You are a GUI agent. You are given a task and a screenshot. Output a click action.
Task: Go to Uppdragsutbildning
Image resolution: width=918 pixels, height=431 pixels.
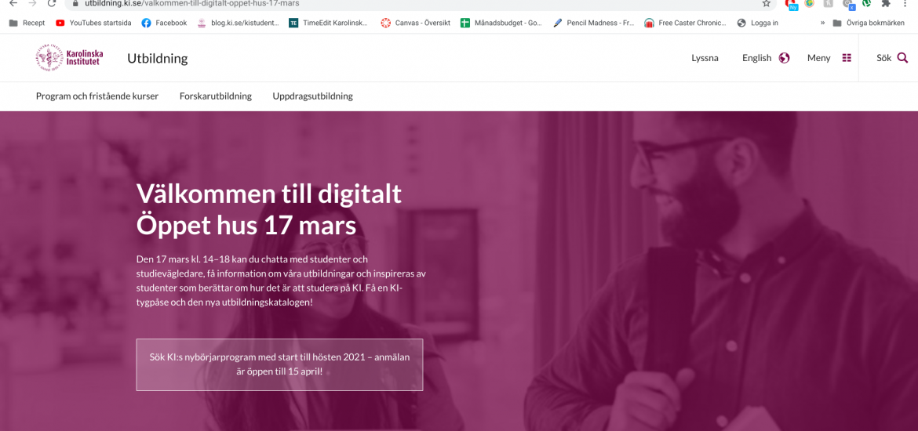coord(312,96)
